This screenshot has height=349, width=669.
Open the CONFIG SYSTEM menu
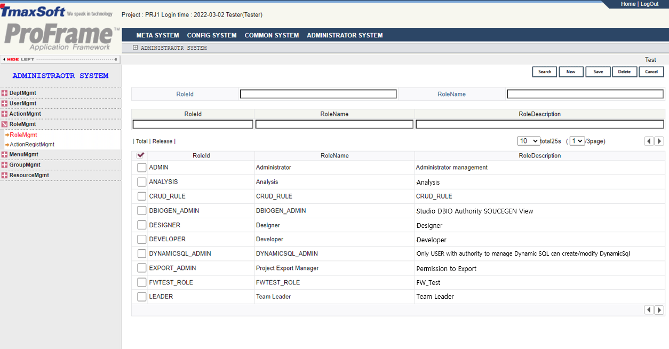point(212,35)
